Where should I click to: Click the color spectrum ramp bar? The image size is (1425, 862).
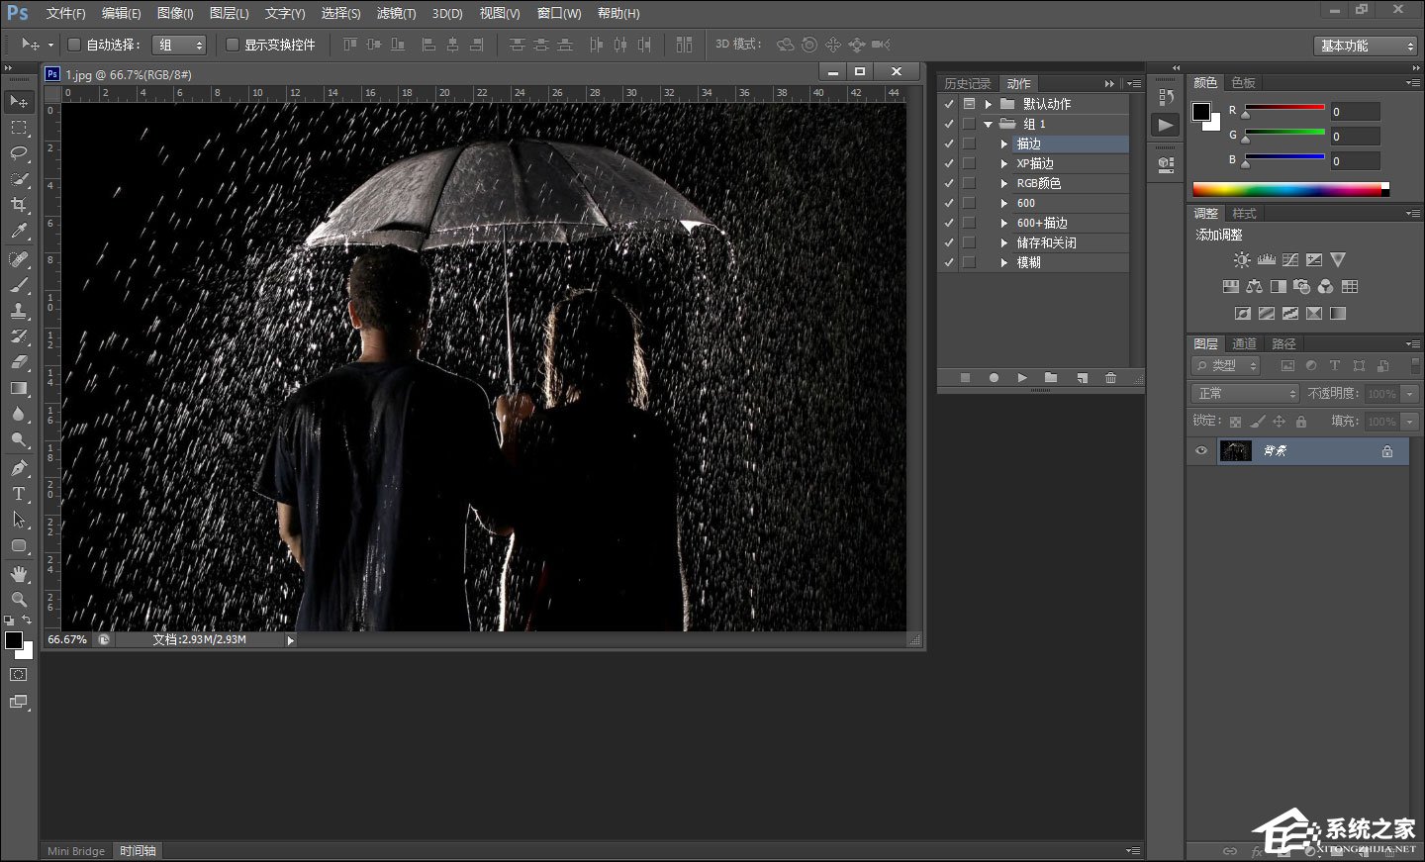click(1286, 189)
